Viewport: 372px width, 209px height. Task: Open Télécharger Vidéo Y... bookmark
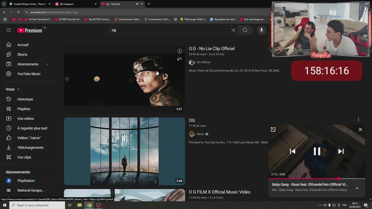pyautogui.click(x=193, y=19)
